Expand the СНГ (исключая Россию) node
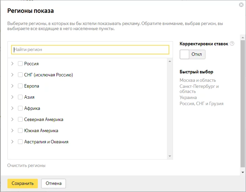Viewport: 246px width, 192px height. (x=13, y=75)
